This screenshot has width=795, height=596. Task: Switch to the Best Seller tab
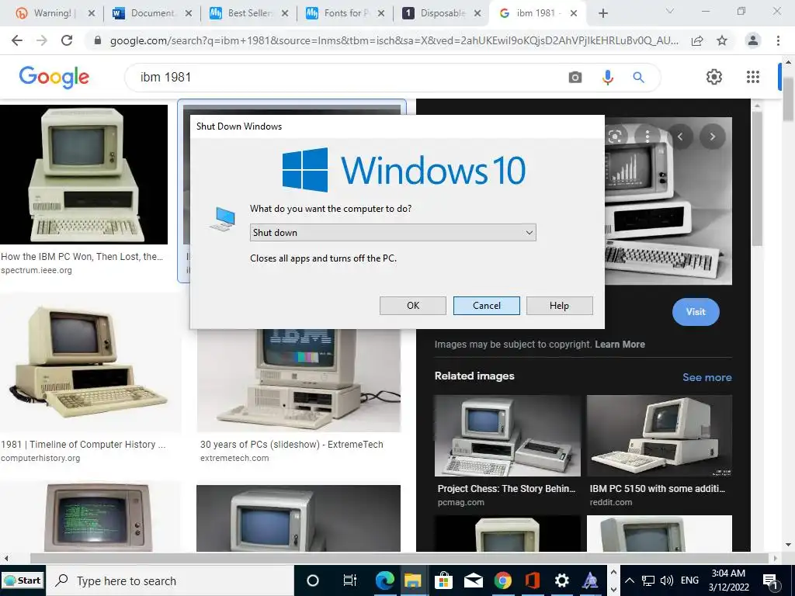(249, 13)
